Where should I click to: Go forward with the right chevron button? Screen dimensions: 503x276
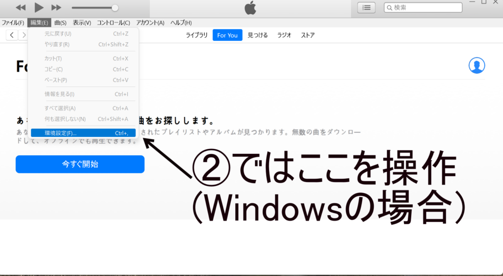coord(24,35)
